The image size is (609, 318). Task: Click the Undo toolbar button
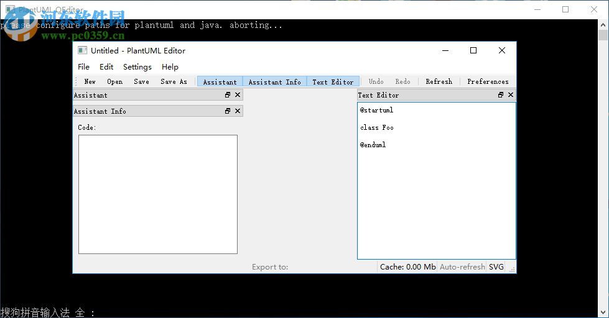(x=376, y=81)
